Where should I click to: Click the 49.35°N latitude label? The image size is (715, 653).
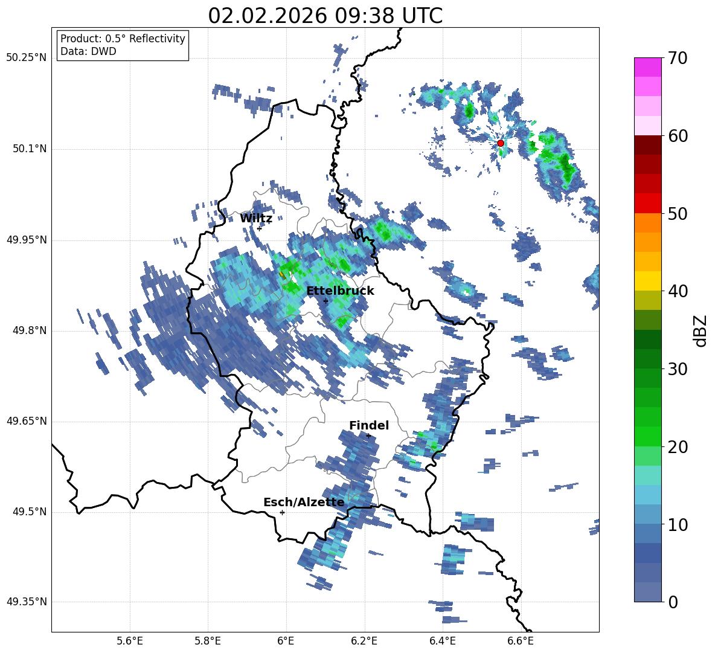27,602
